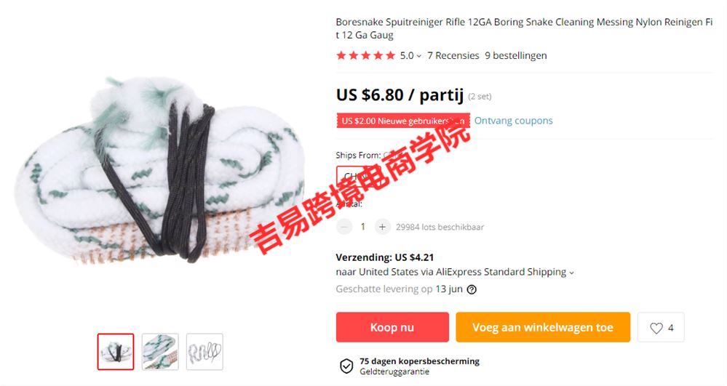Expand the 5.0 rating dropdown chevron

[418, 56]
